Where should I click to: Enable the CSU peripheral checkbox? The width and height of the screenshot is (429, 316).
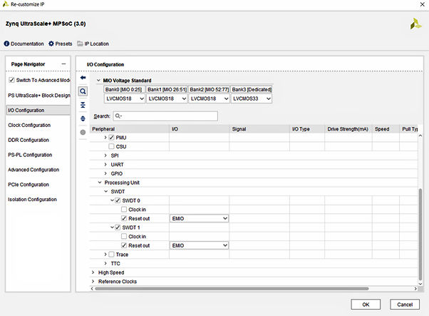coord(111,146)
